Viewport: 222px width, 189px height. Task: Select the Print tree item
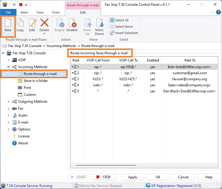[x=24, y=88]
